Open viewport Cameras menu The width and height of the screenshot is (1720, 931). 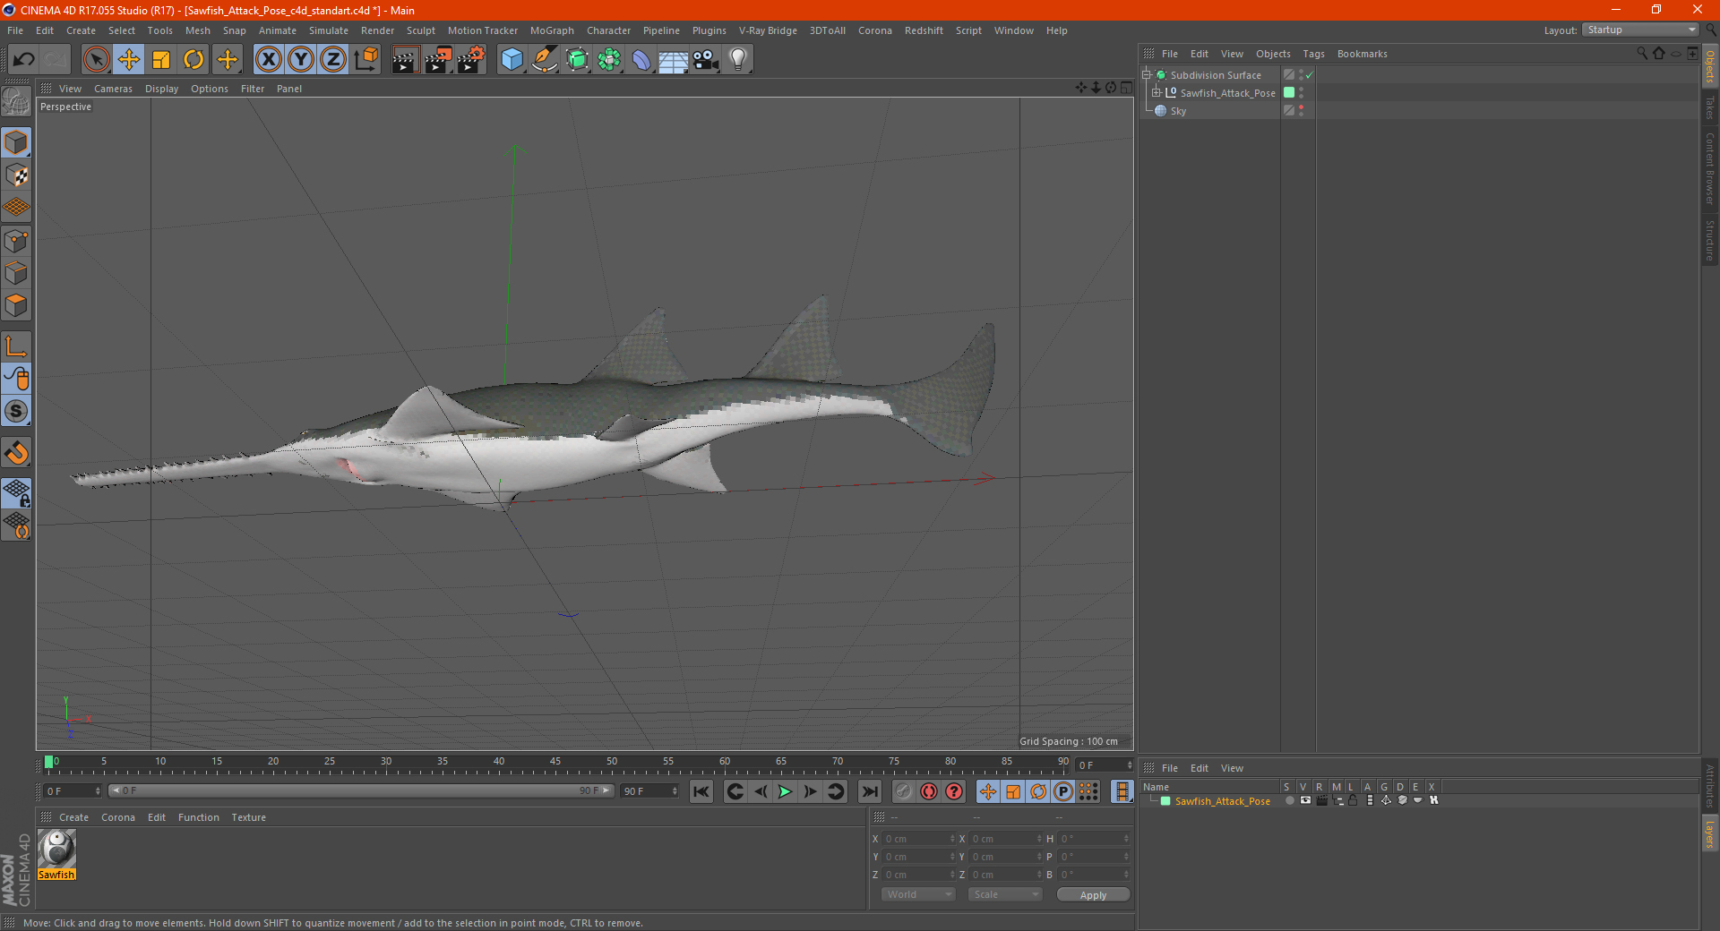tap(113, 89)
